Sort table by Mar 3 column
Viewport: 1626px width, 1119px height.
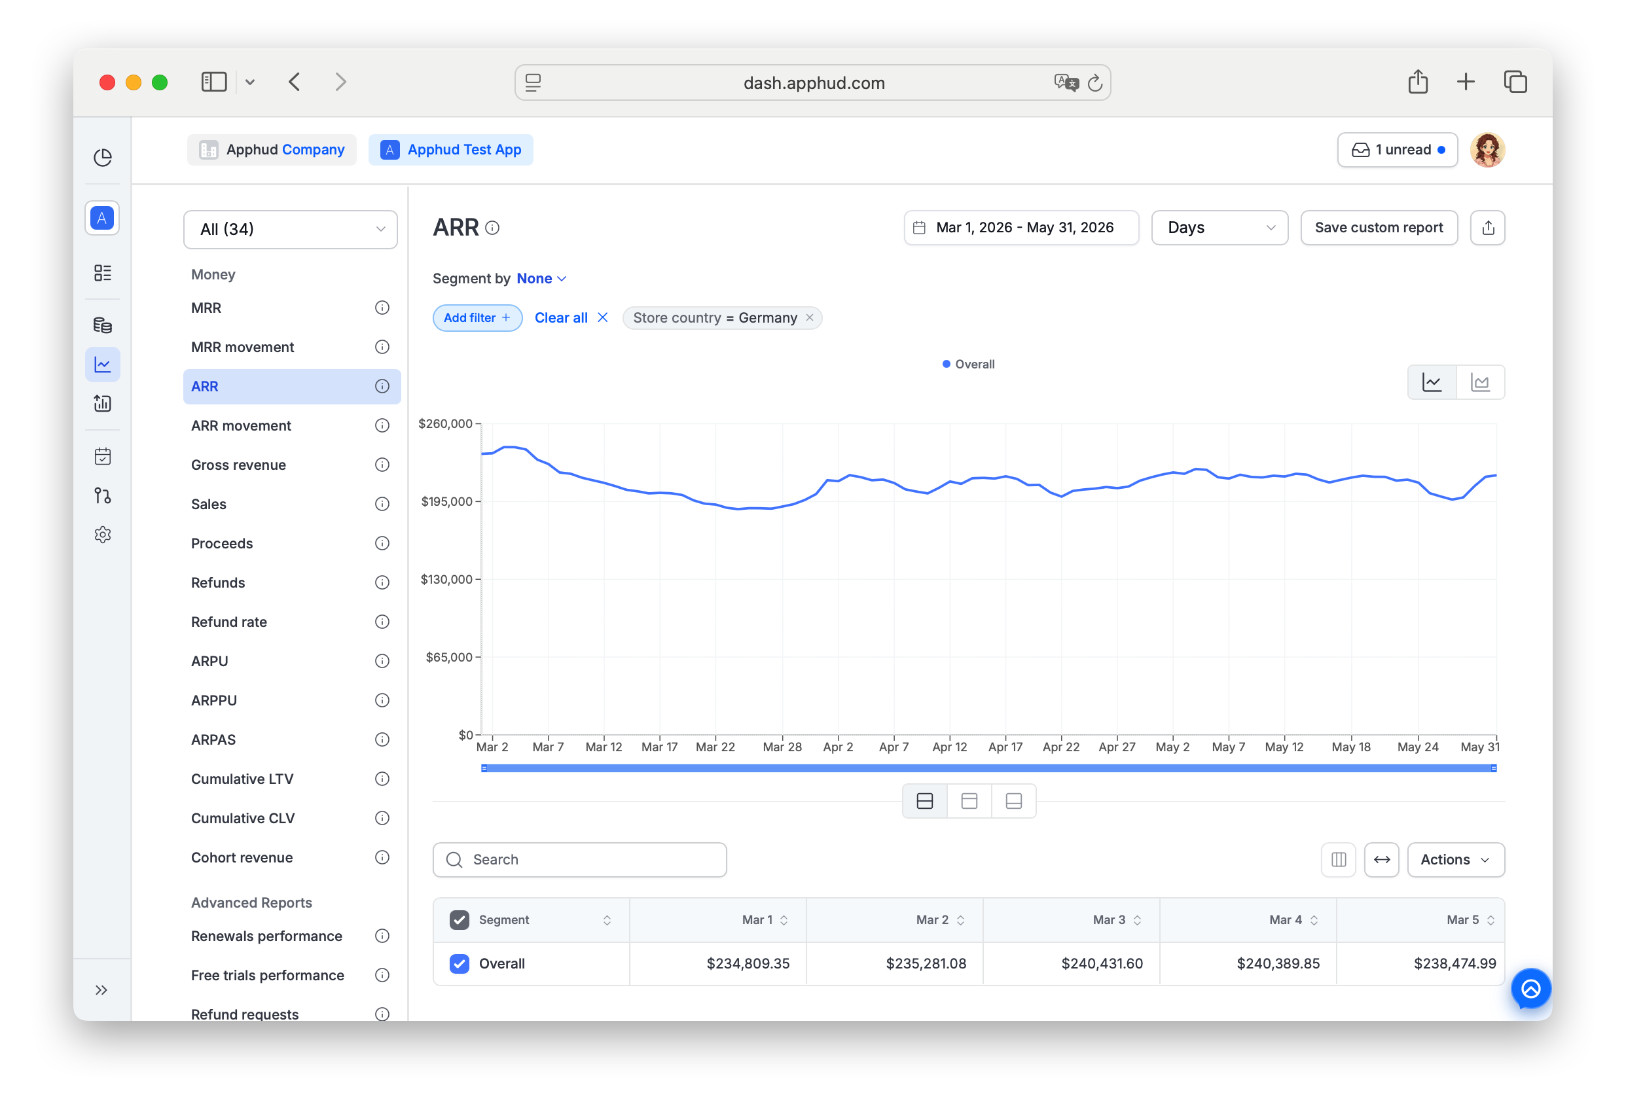pos(1137,920)
